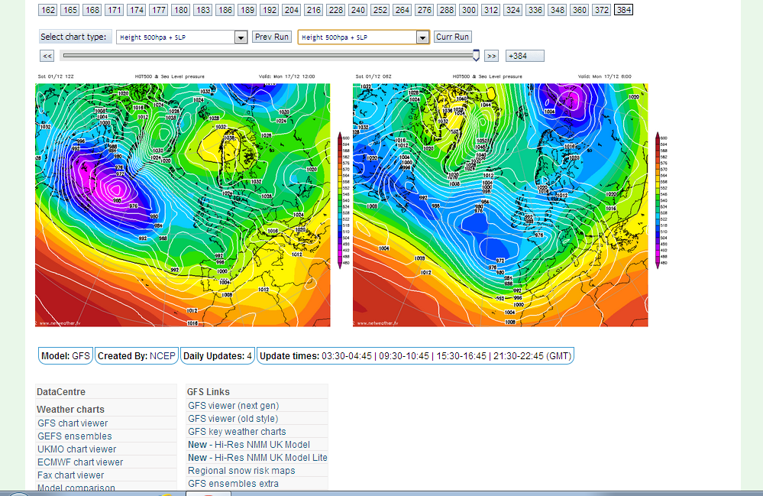Select forecast hour 228
The height and width of the screenshot is (496, 763).
336,10
